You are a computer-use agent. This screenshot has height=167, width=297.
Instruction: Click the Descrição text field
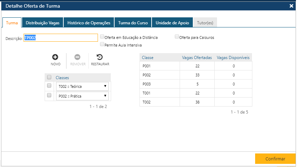pyautogui.click(x=61, y=38)
